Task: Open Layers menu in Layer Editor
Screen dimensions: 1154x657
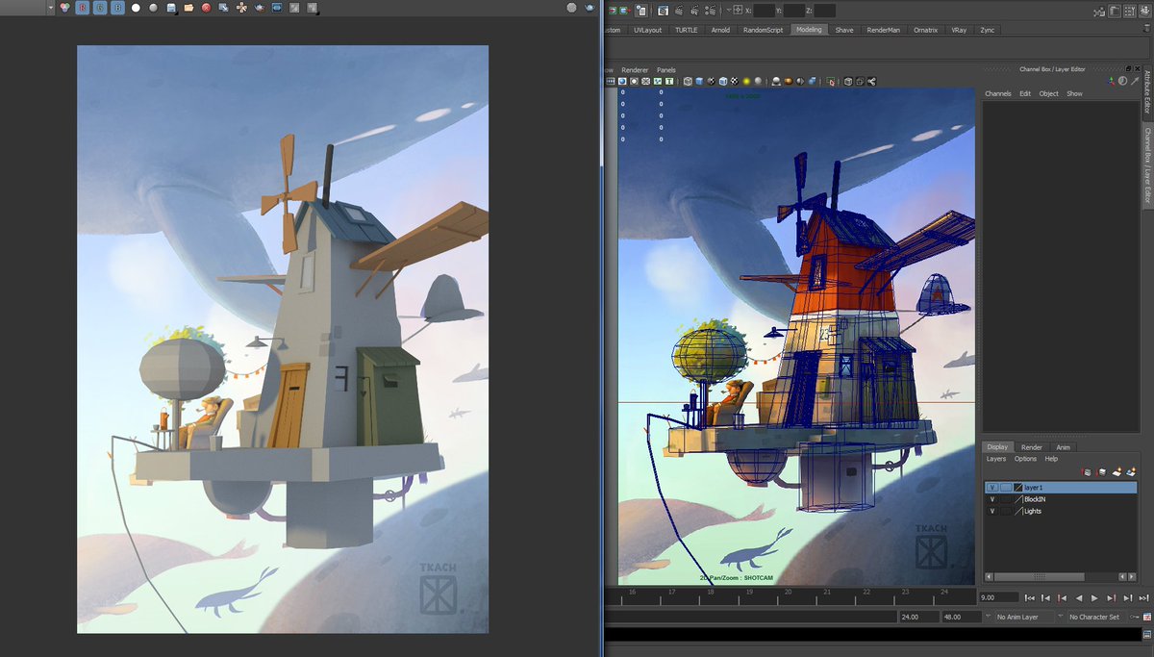Action: point(996,459)
